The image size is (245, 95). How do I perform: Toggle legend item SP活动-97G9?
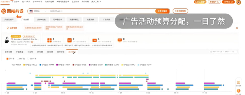click(96, 65)
